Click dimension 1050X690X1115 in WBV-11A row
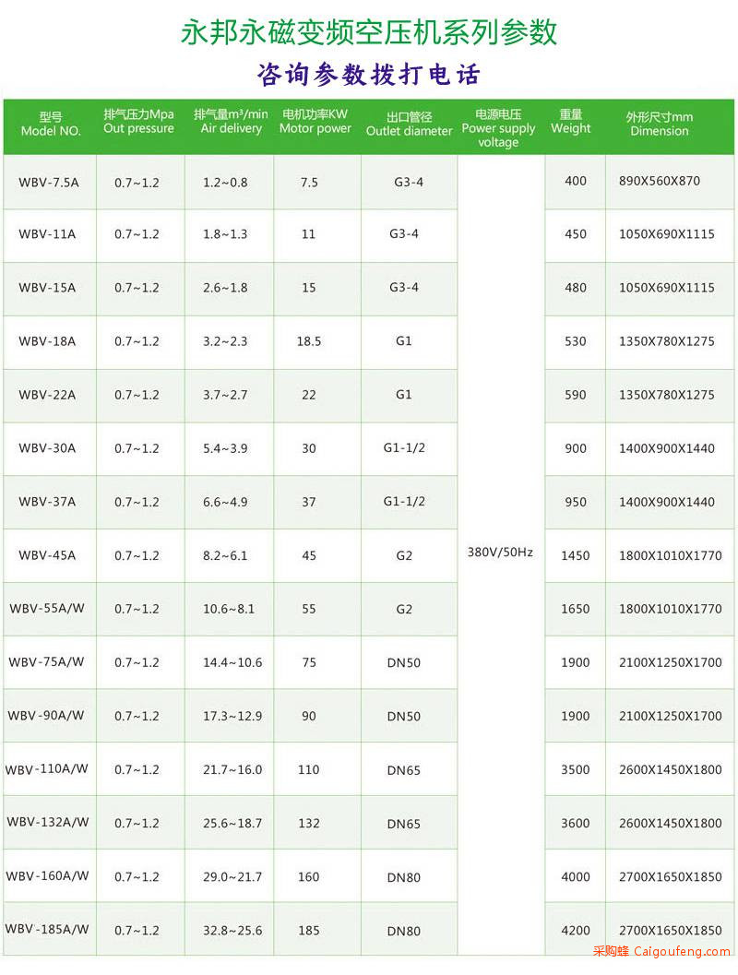This screenshot has height=975, width=738. click(666, 234)
